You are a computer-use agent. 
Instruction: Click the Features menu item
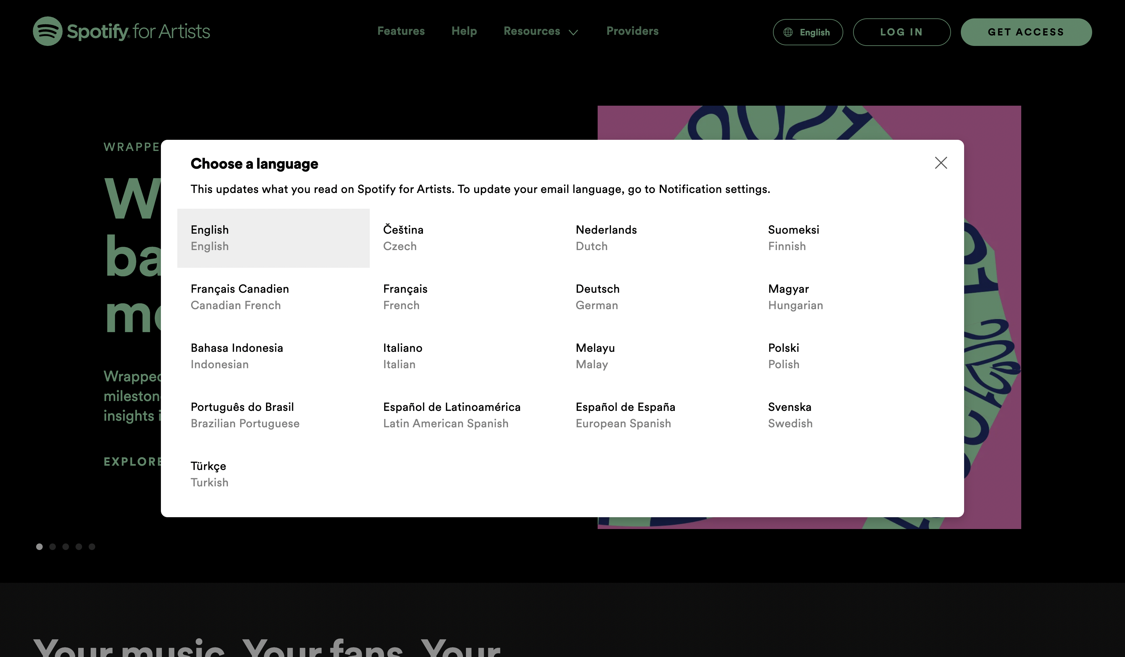[x=401, y=31]
